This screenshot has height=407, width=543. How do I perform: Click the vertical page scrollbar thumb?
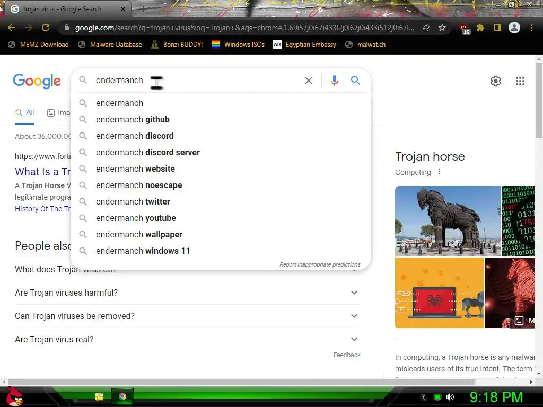tap(539, 100)
